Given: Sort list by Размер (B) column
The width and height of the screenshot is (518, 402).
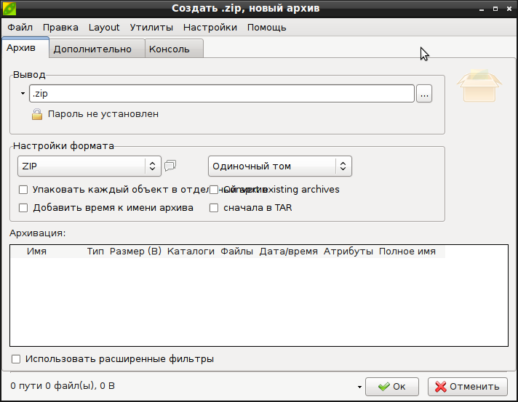Looking at the screenshot, I should 135,252.
